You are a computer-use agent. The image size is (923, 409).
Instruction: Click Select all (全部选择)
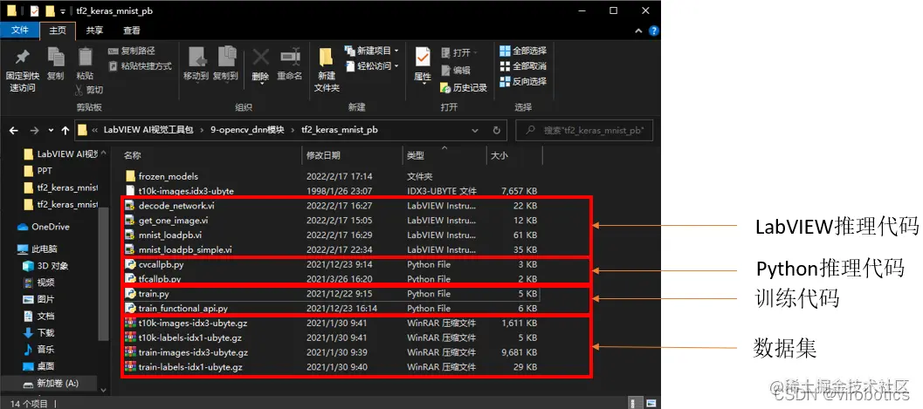(x=523, y=51)
